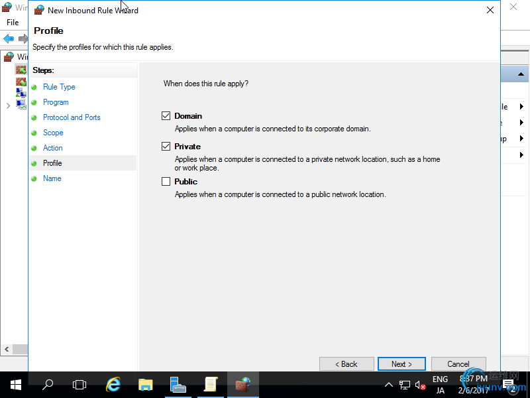
Task: Collapse the Actions pane section arrow
Action: click(521, 74)
